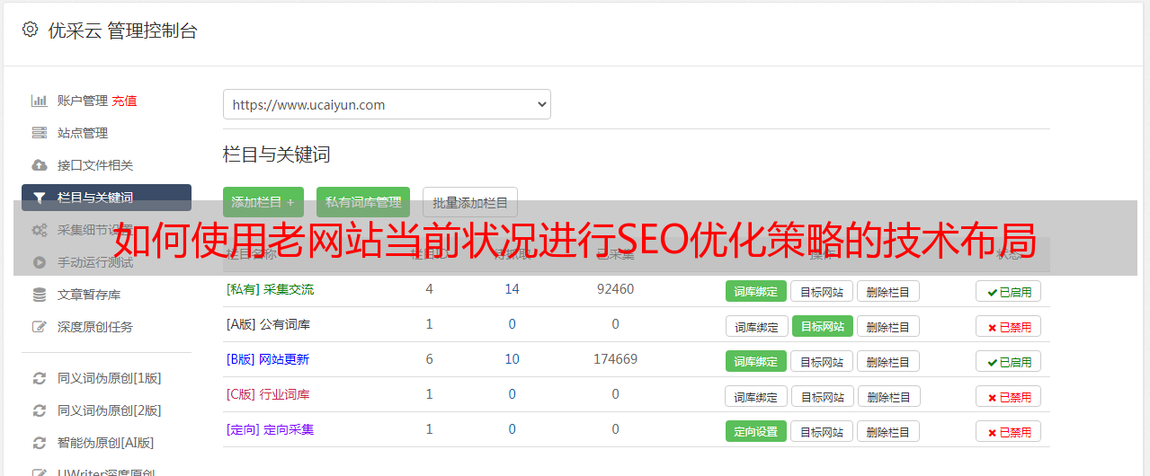This screenshot has height=476, width=1150.
Task: Open the [A版] 公有词库 column link
Action: (268, 324)
